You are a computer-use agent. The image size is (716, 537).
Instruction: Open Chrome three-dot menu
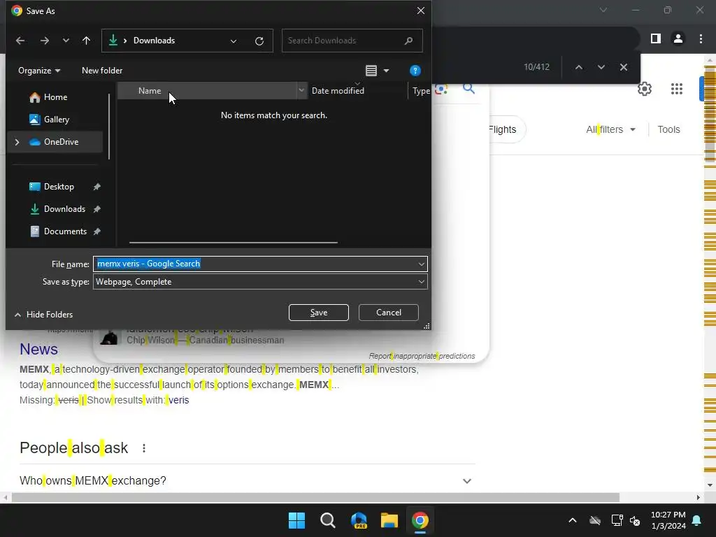coord(701,38)
